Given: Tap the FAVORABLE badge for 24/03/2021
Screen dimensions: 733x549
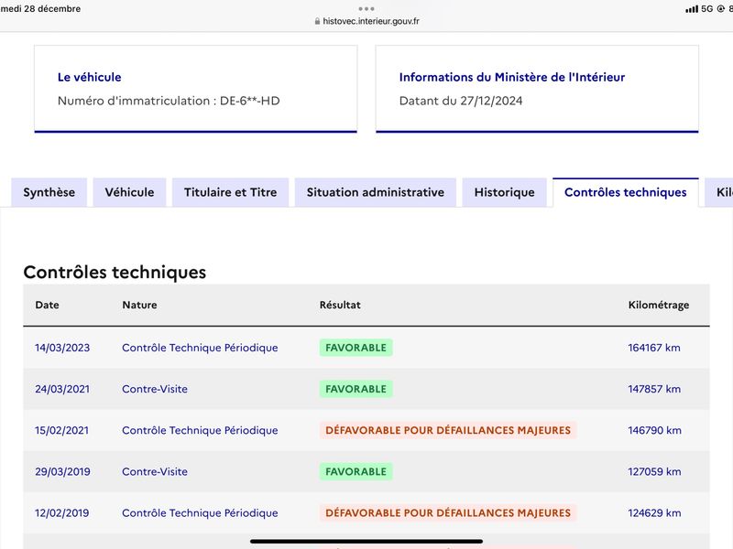Looking at the screenshot, I should [356, 389].
